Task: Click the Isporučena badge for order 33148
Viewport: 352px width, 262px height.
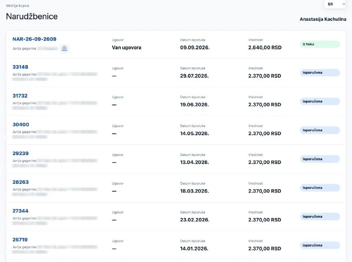Action: [x=320, y=72]
